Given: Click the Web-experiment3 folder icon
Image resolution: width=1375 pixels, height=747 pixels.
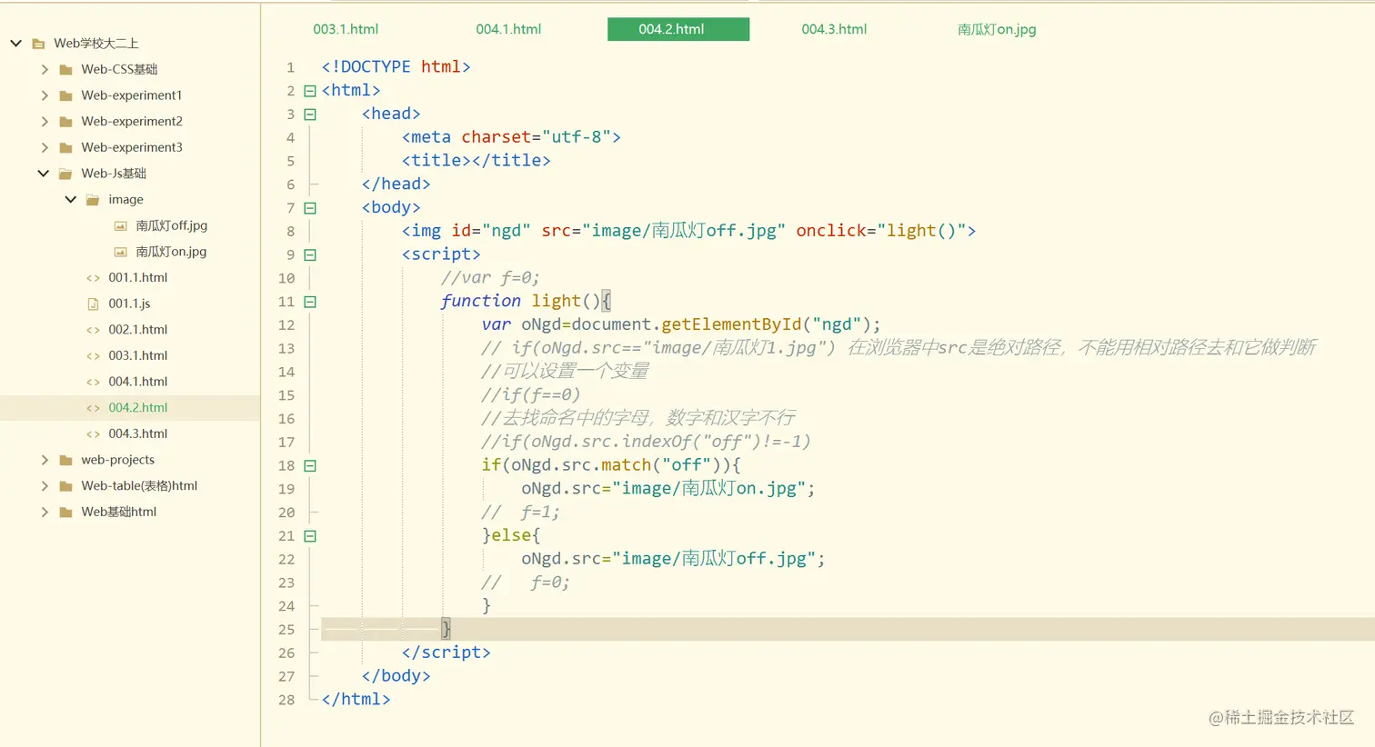Looking at the screenshot, I should [x=65, y=147].
